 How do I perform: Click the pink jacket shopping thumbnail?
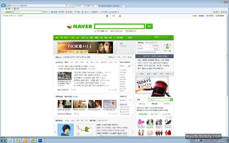tap(141, 122)
